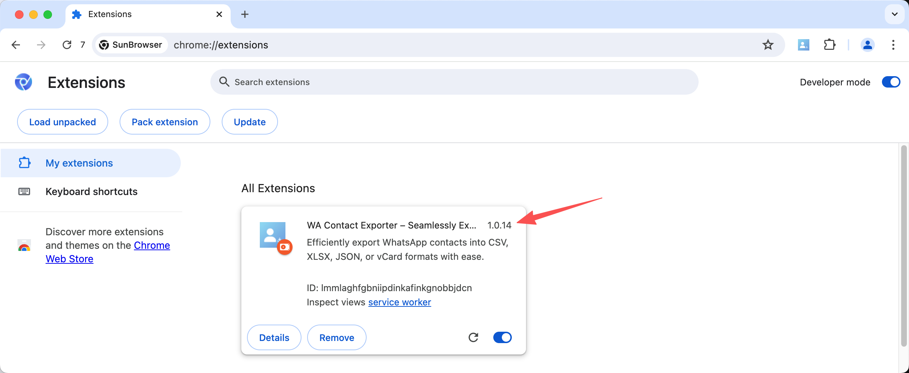Open the three-dot browser menu
The image size is (909, 373).
(x=893, y=45)
